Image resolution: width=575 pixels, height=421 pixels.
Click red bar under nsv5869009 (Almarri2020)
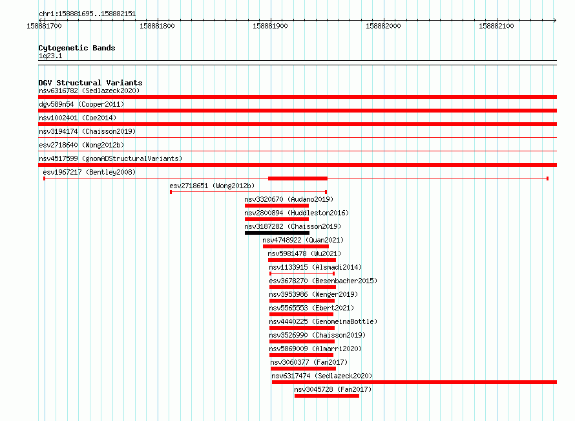[301, 355]
